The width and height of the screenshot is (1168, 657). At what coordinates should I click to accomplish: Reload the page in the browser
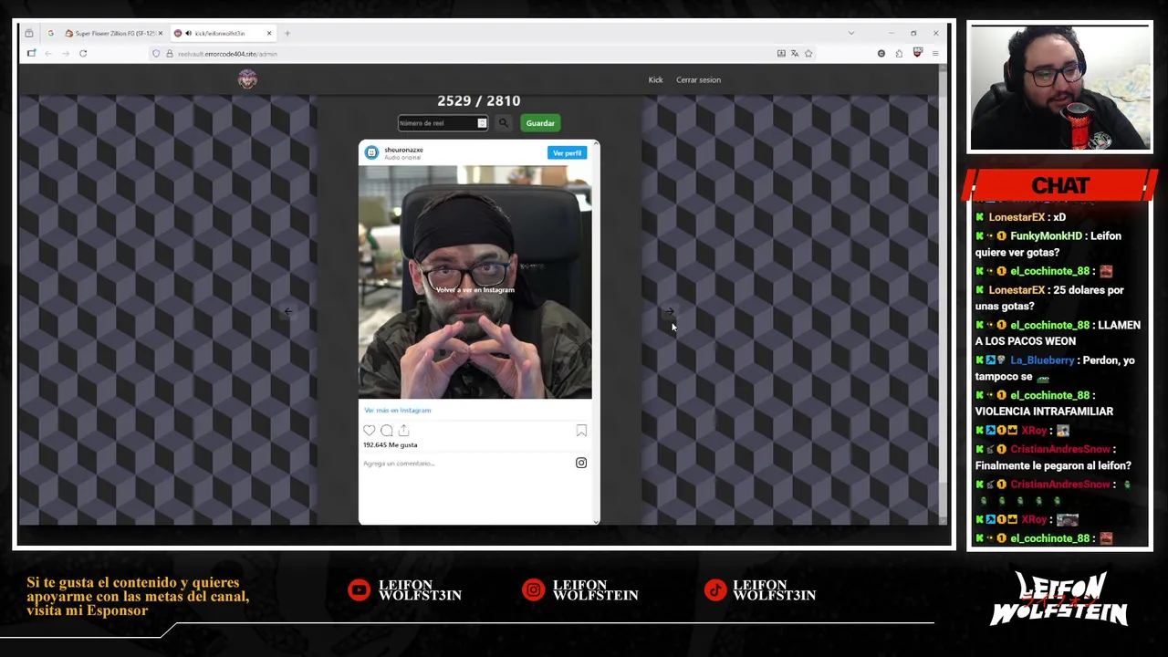(82, 54)
